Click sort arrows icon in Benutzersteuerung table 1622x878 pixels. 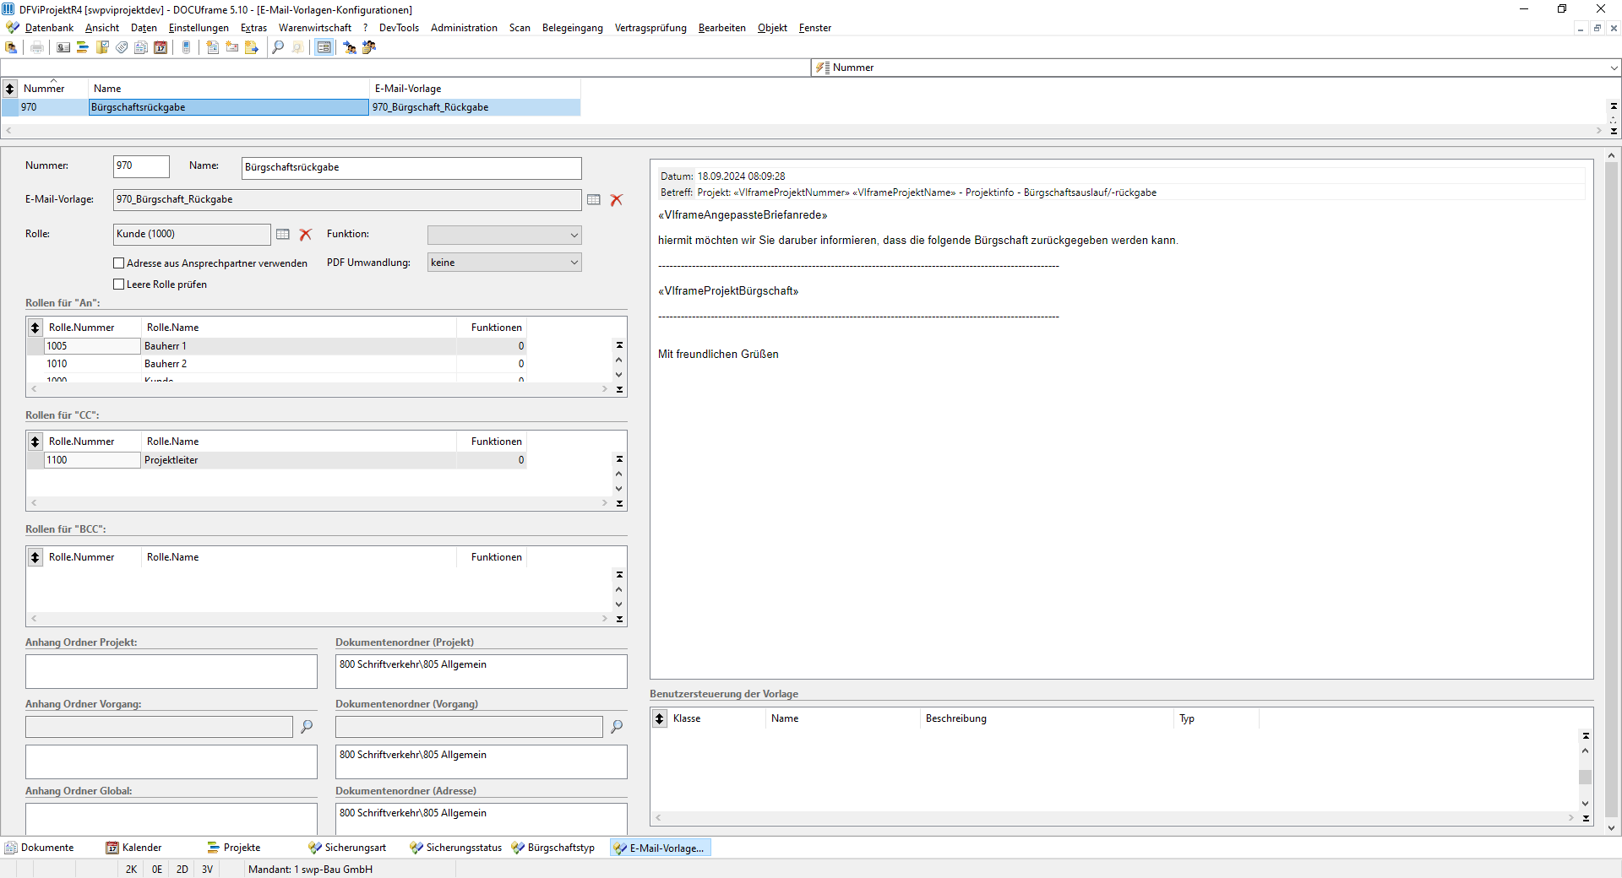pos(660,718)
